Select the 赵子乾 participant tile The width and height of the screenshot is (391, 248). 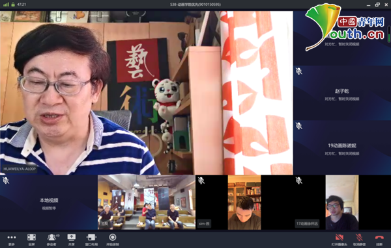[342, 93]
